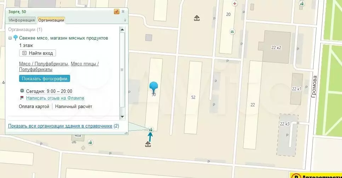Click the bottle shop icon at the top right
Viewport: 342px width, 178px height.
click(x=302, y=4)
